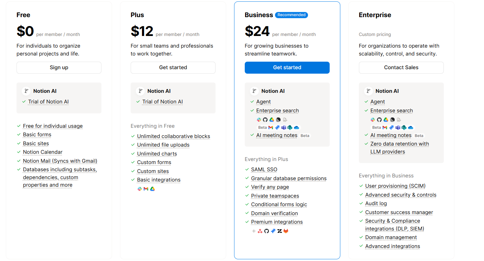Click the Linear icon in Enterprise plan
Viewport: 484px width, 261px height.
[x=392, y=120]
